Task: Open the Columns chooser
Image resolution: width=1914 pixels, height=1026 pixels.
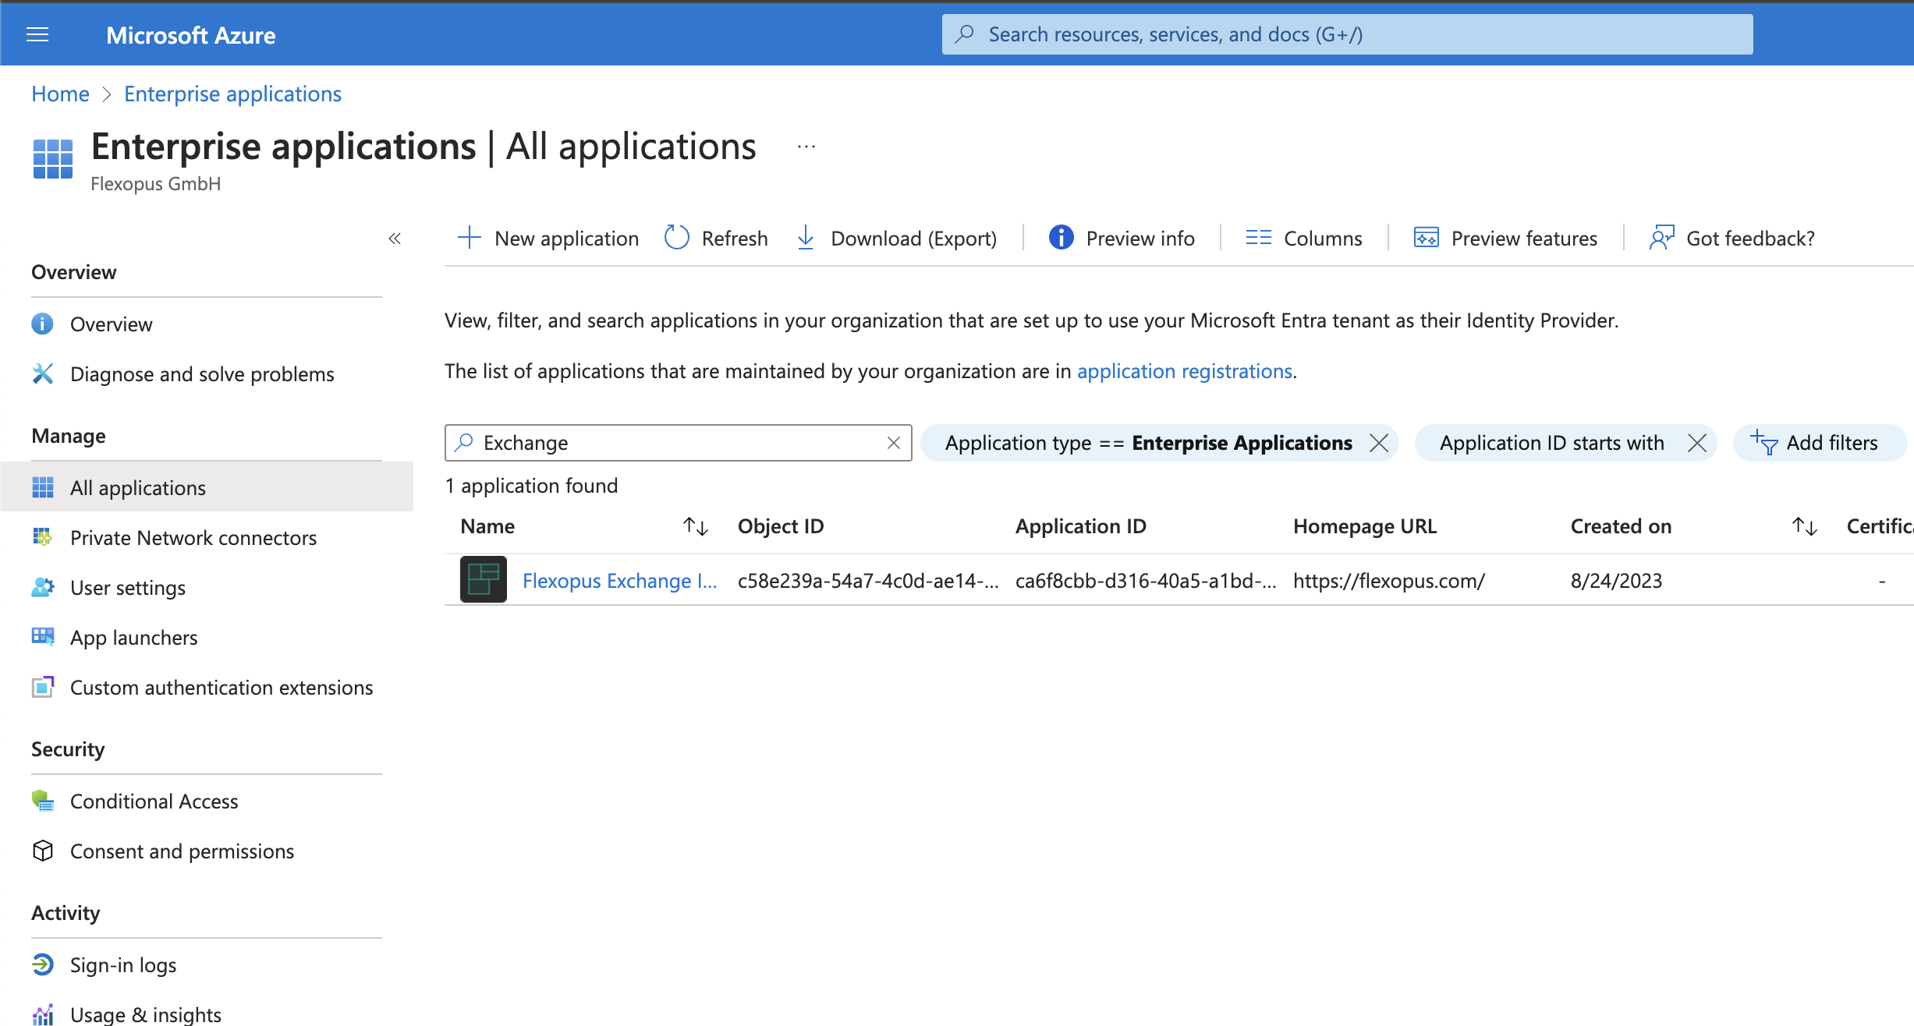Action: 1303,238
